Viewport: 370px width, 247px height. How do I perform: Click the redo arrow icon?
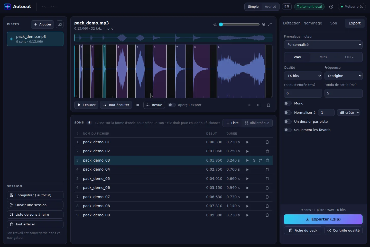click(52, 7)
